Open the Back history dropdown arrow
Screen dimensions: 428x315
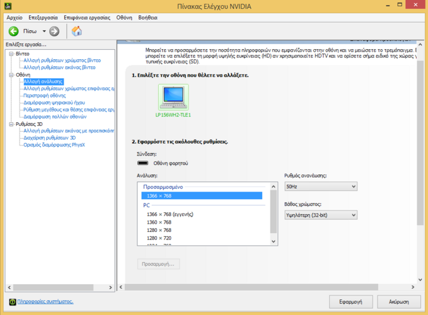[44, 31]
